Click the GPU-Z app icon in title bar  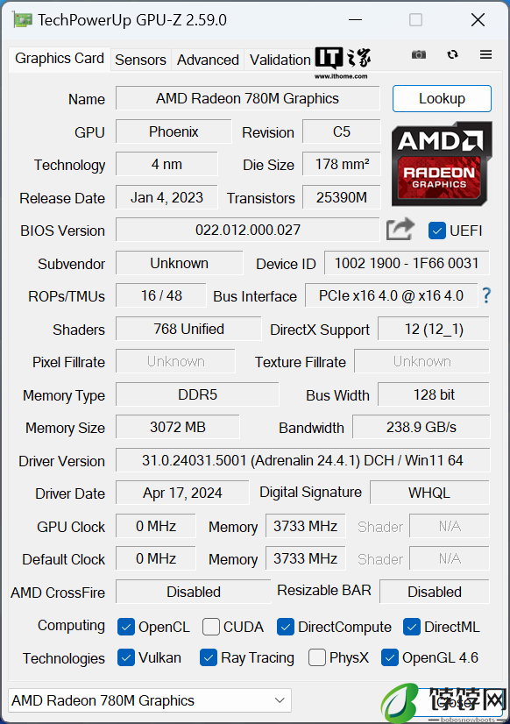click(23, 20)
